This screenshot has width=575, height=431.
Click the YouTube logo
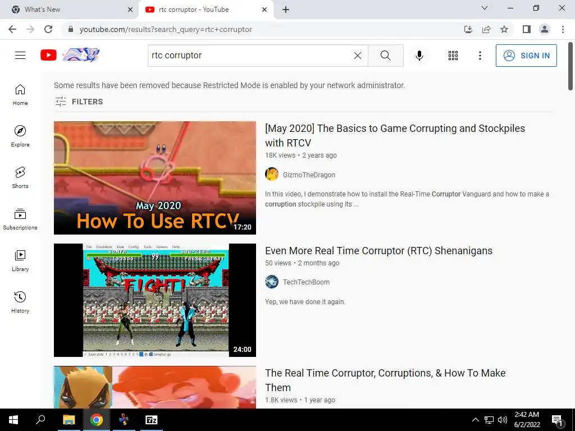coord(70,55)
